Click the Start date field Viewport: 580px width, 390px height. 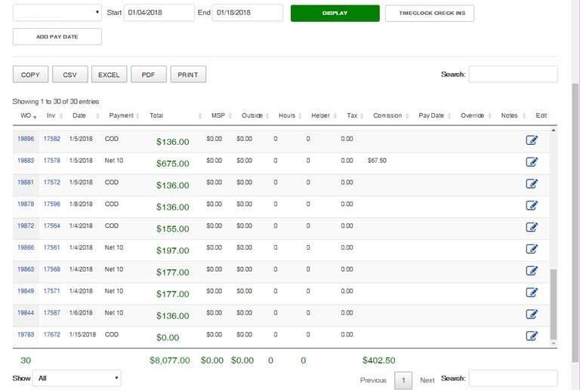159,13
